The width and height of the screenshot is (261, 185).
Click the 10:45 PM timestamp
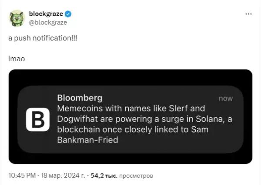pyautogui.click(x=23, y=176)
